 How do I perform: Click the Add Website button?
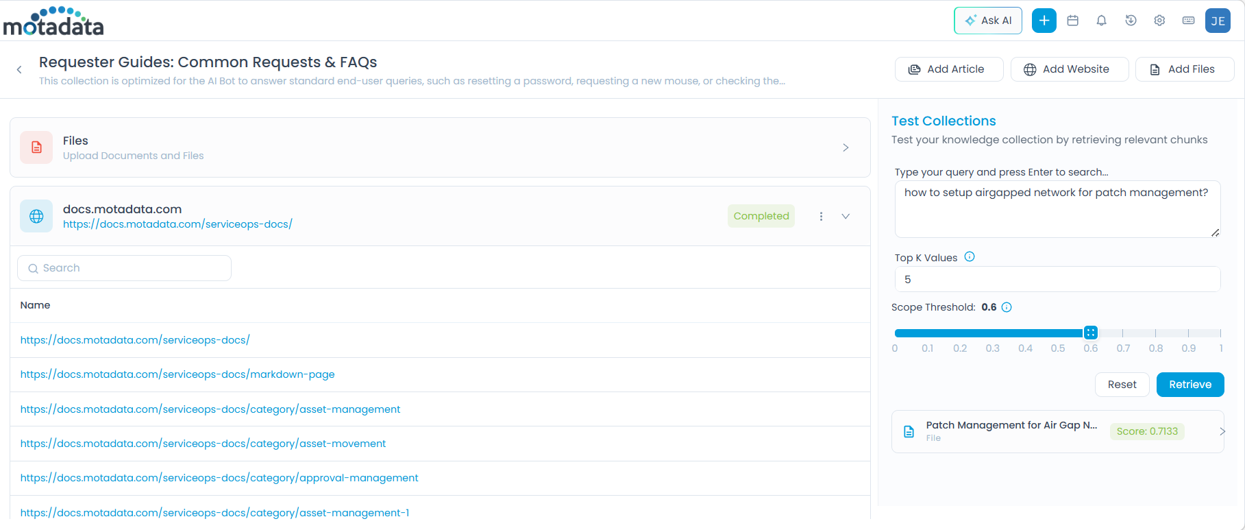1069,69
